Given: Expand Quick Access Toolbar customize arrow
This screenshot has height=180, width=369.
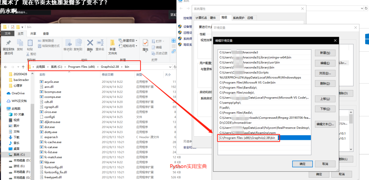Looking at the screenshot, I should click(x=22, y=27).
